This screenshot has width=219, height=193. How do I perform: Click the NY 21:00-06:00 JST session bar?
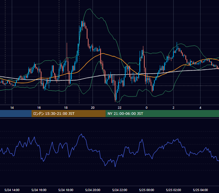pyautogui.click(x=162, y=114)
